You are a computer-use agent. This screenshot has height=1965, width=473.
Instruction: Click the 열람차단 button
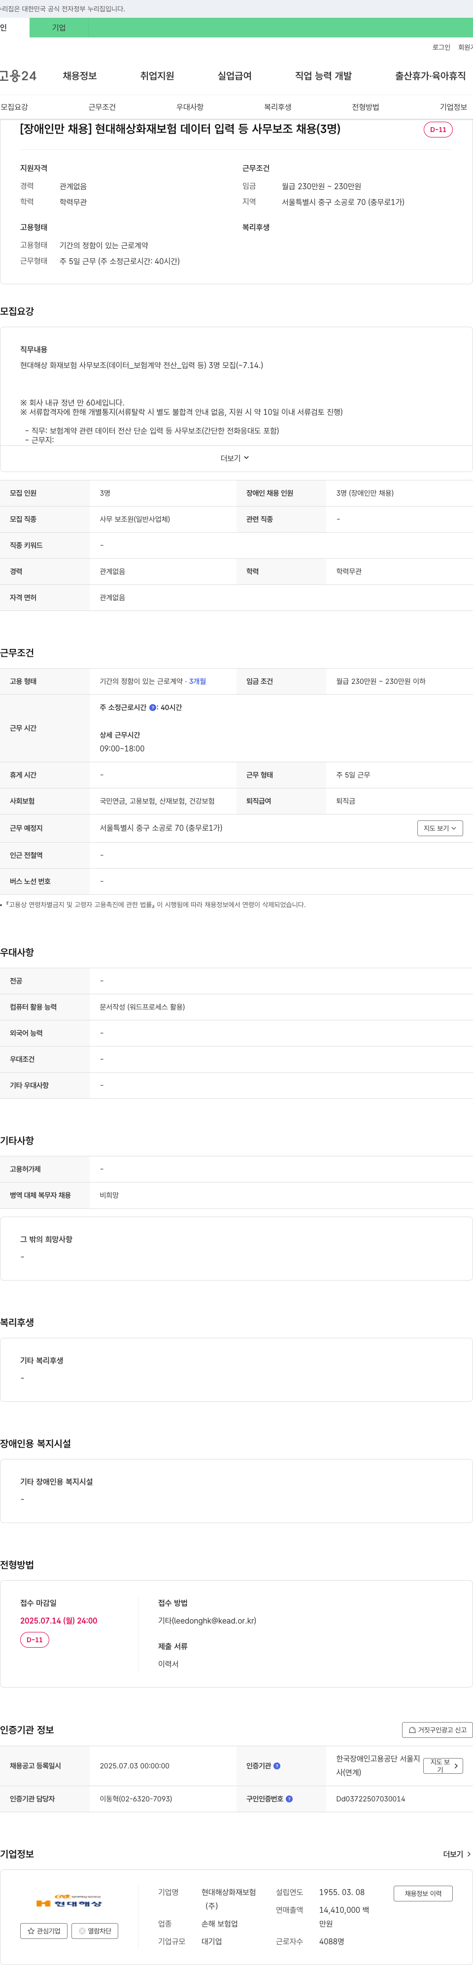95,1931
